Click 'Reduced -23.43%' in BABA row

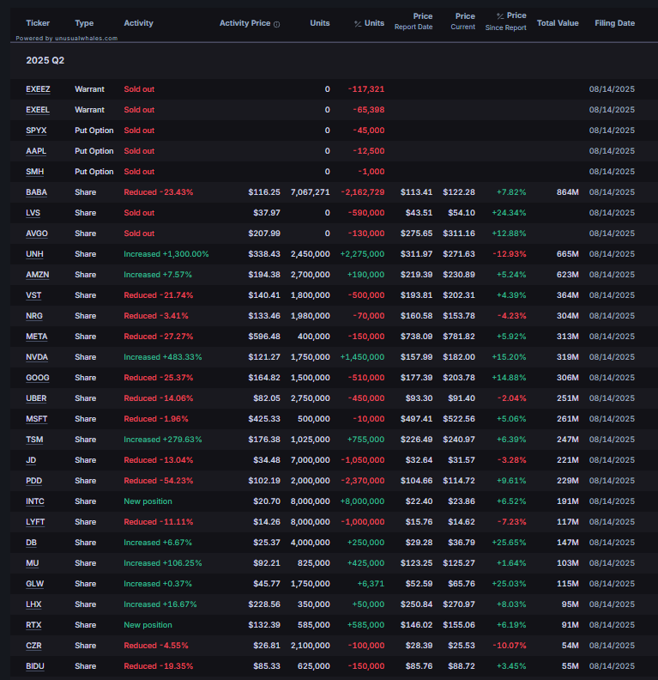point(159,192)
